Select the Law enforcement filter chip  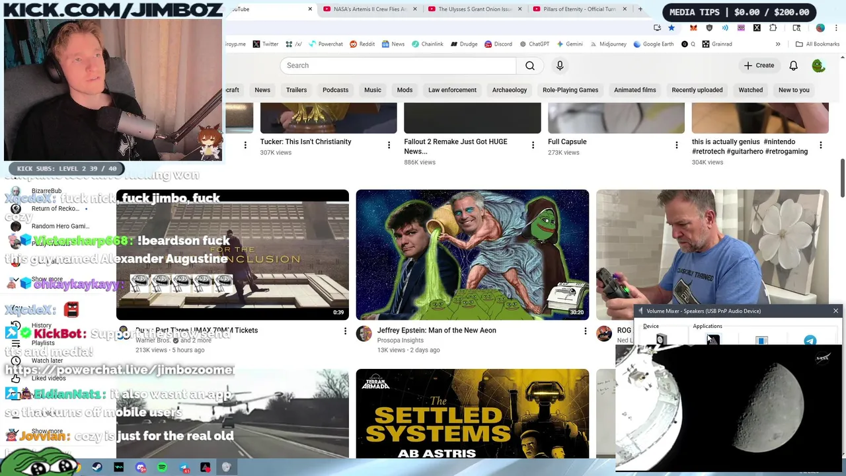(x=452, y=90)
